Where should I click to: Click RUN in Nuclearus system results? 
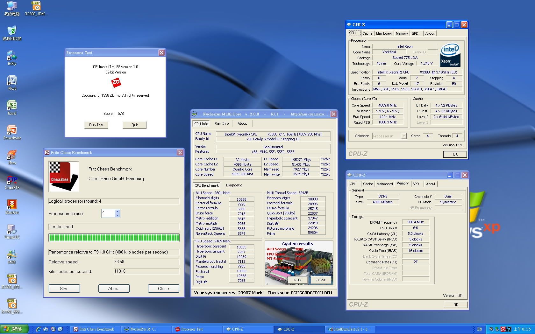tap(298, 280)
